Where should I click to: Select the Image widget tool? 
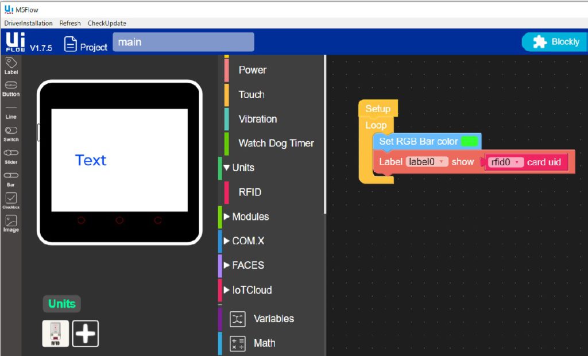point(11,223)
